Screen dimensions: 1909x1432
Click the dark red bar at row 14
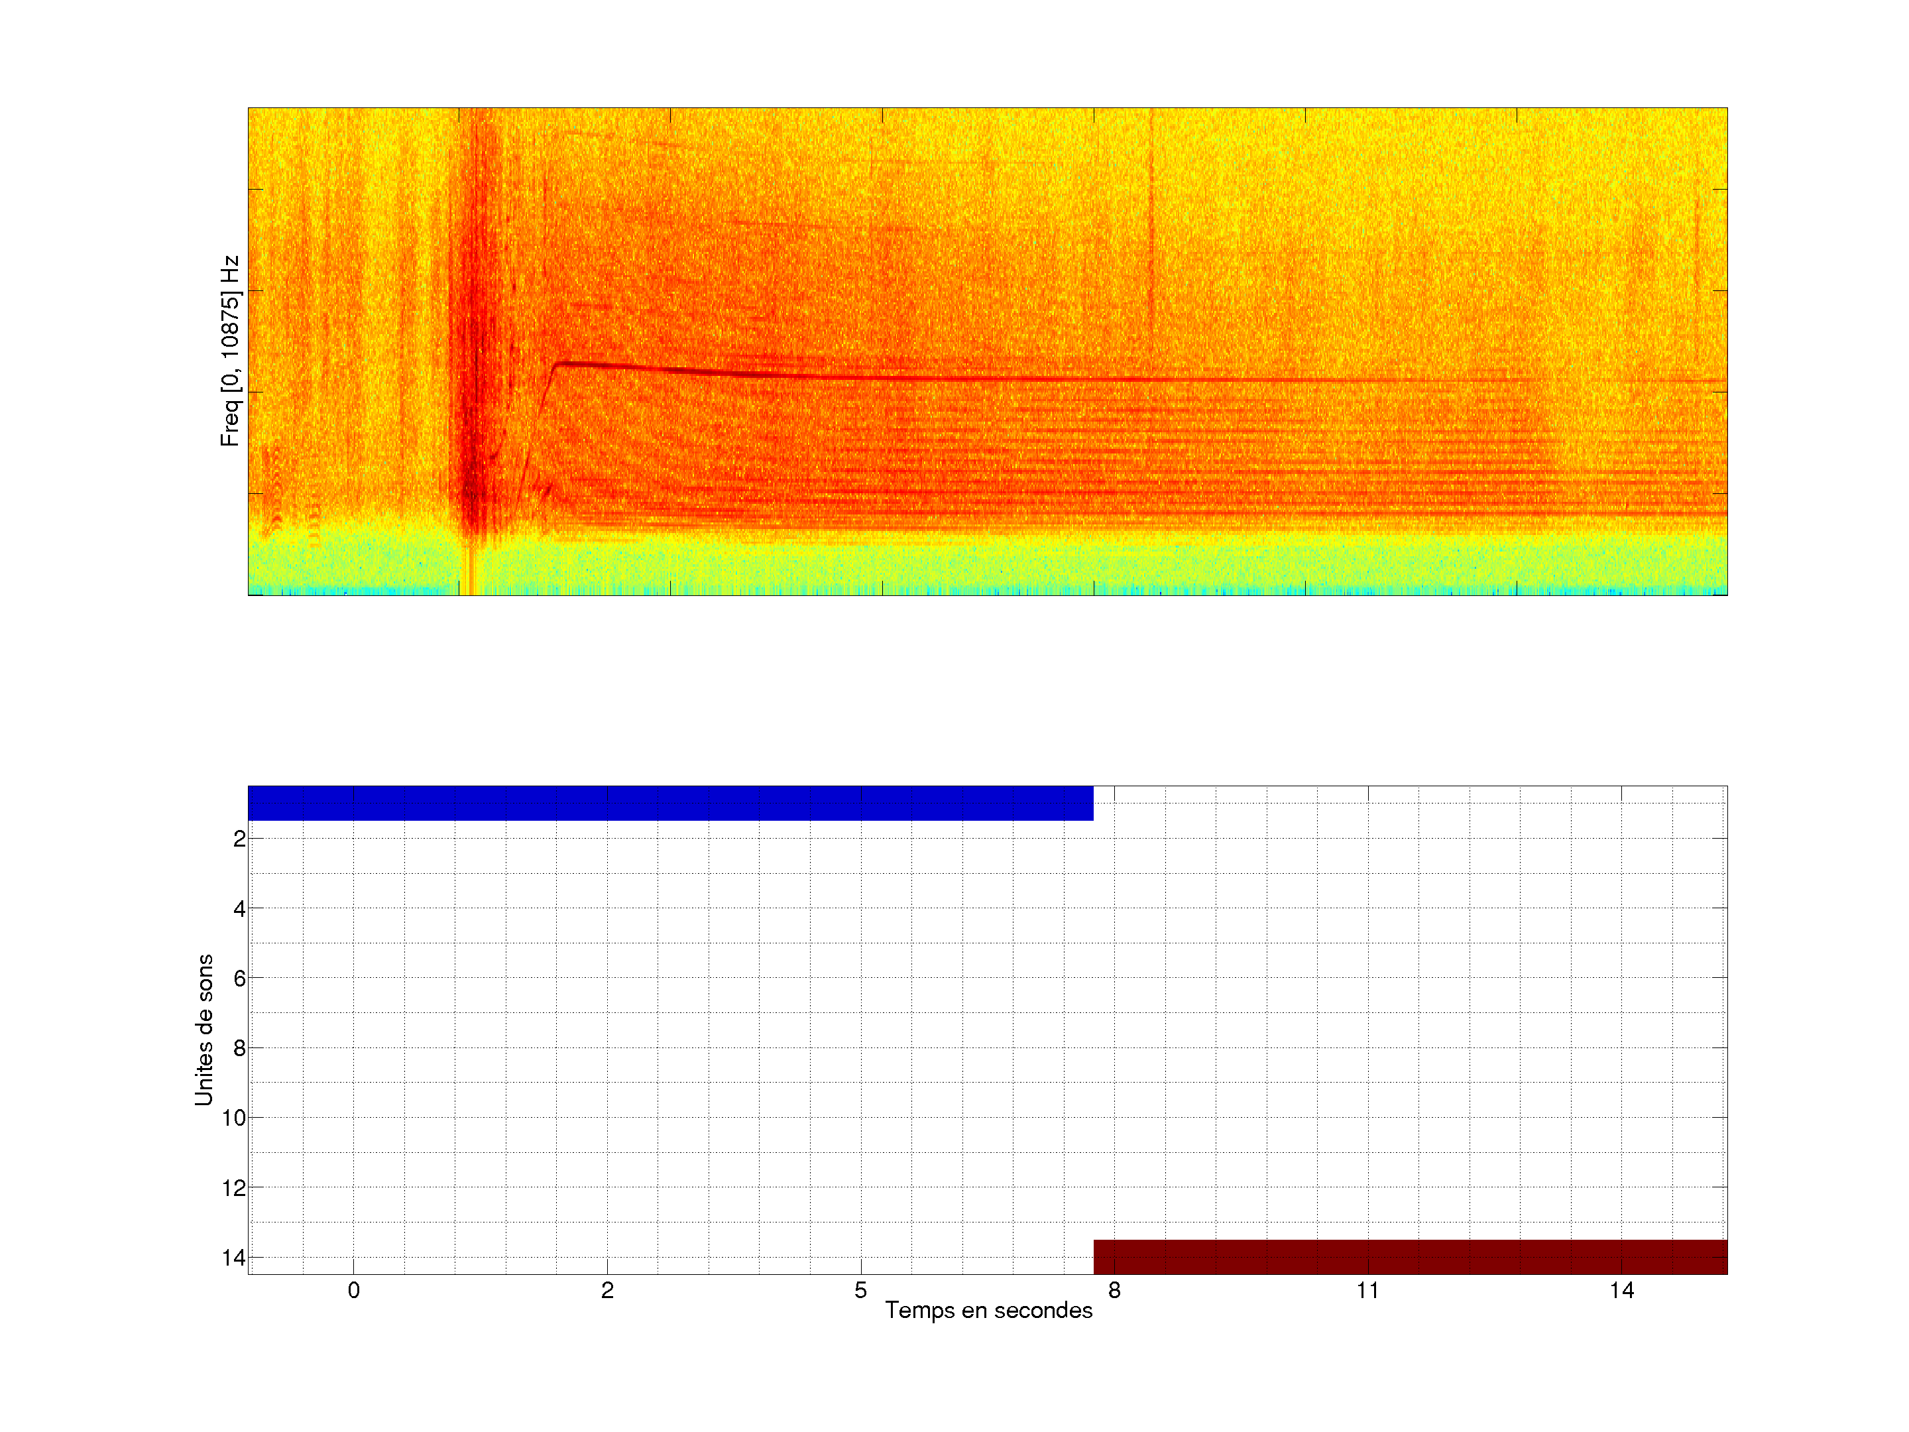pos(1409,1257)
